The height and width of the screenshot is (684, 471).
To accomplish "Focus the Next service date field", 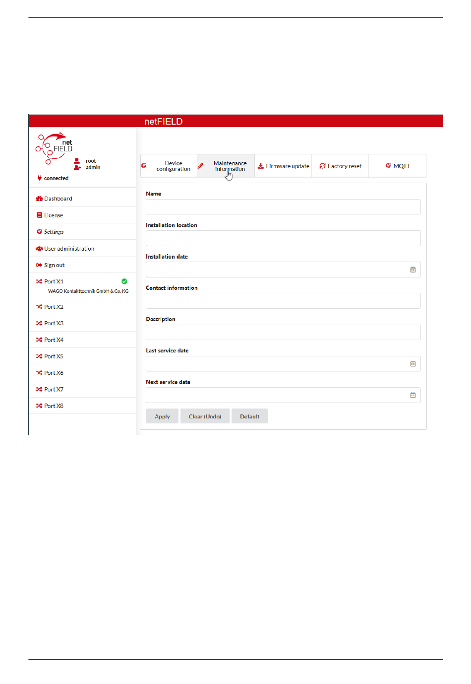I will click(x=283, y=395).
